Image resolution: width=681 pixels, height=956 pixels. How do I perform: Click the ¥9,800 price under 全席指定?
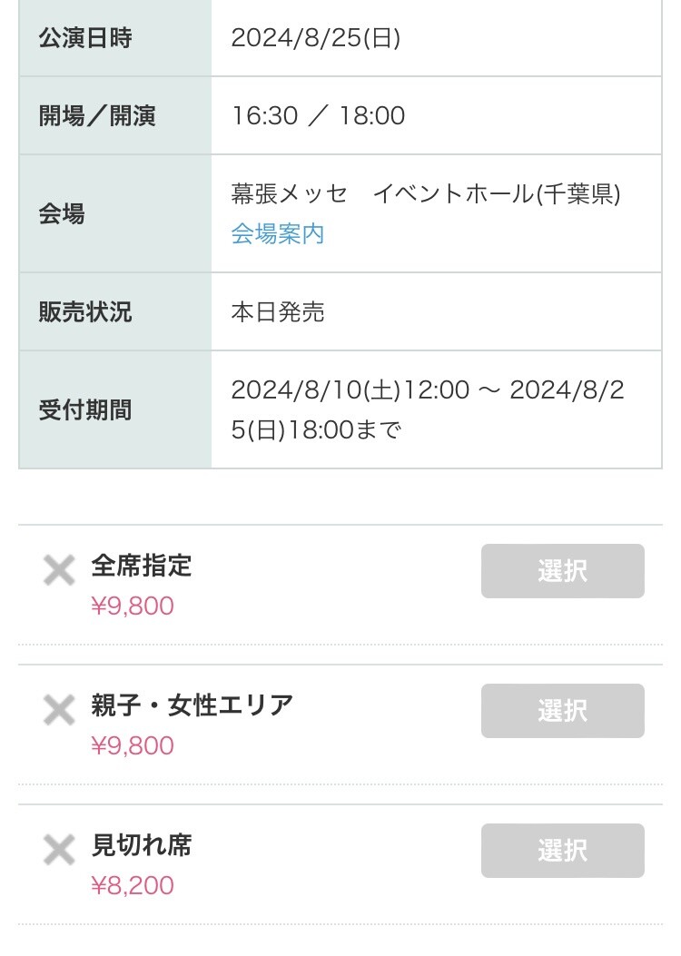tap(133, 606)
